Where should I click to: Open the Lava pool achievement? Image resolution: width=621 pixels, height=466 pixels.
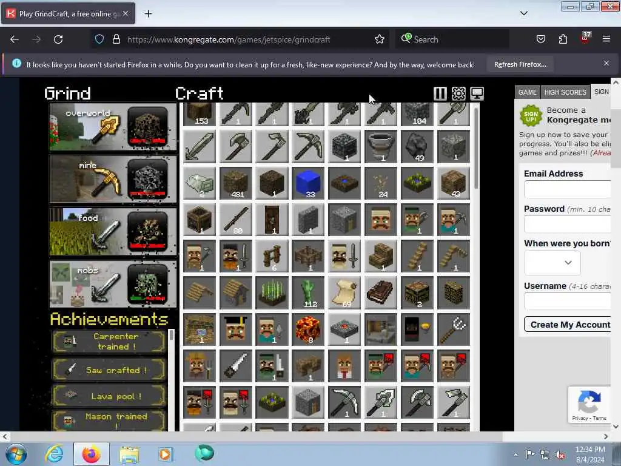[109, 396]
